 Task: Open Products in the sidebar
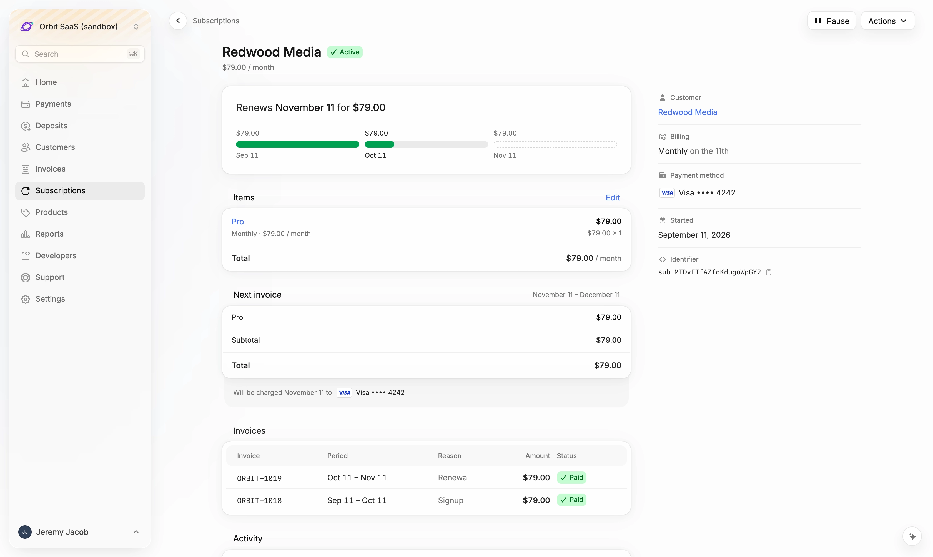pyautogui.click(x=80, y=212)
